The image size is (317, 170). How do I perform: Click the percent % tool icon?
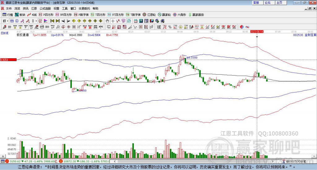pos(170,27)
